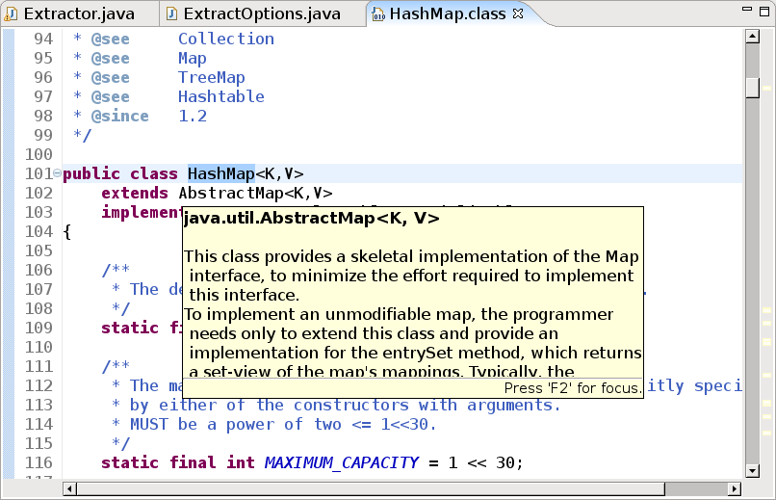Click the vertical scrollbar up arrow
Viewport: 776px width, 500px height.
coord(753,36)
